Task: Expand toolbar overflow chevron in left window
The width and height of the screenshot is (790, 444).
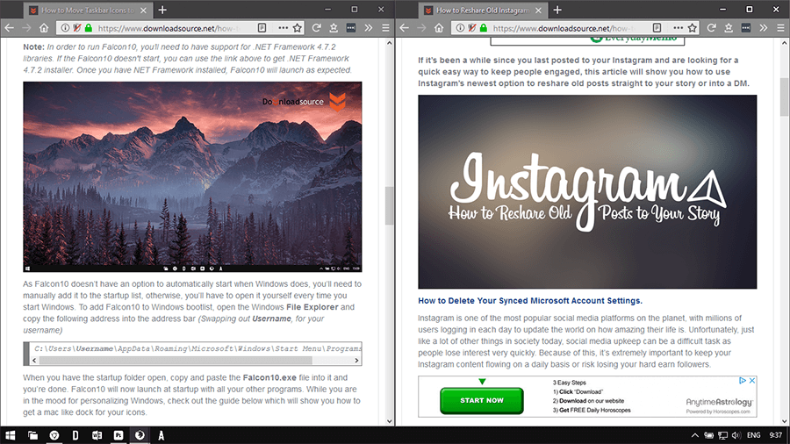Action: point(369,28)
